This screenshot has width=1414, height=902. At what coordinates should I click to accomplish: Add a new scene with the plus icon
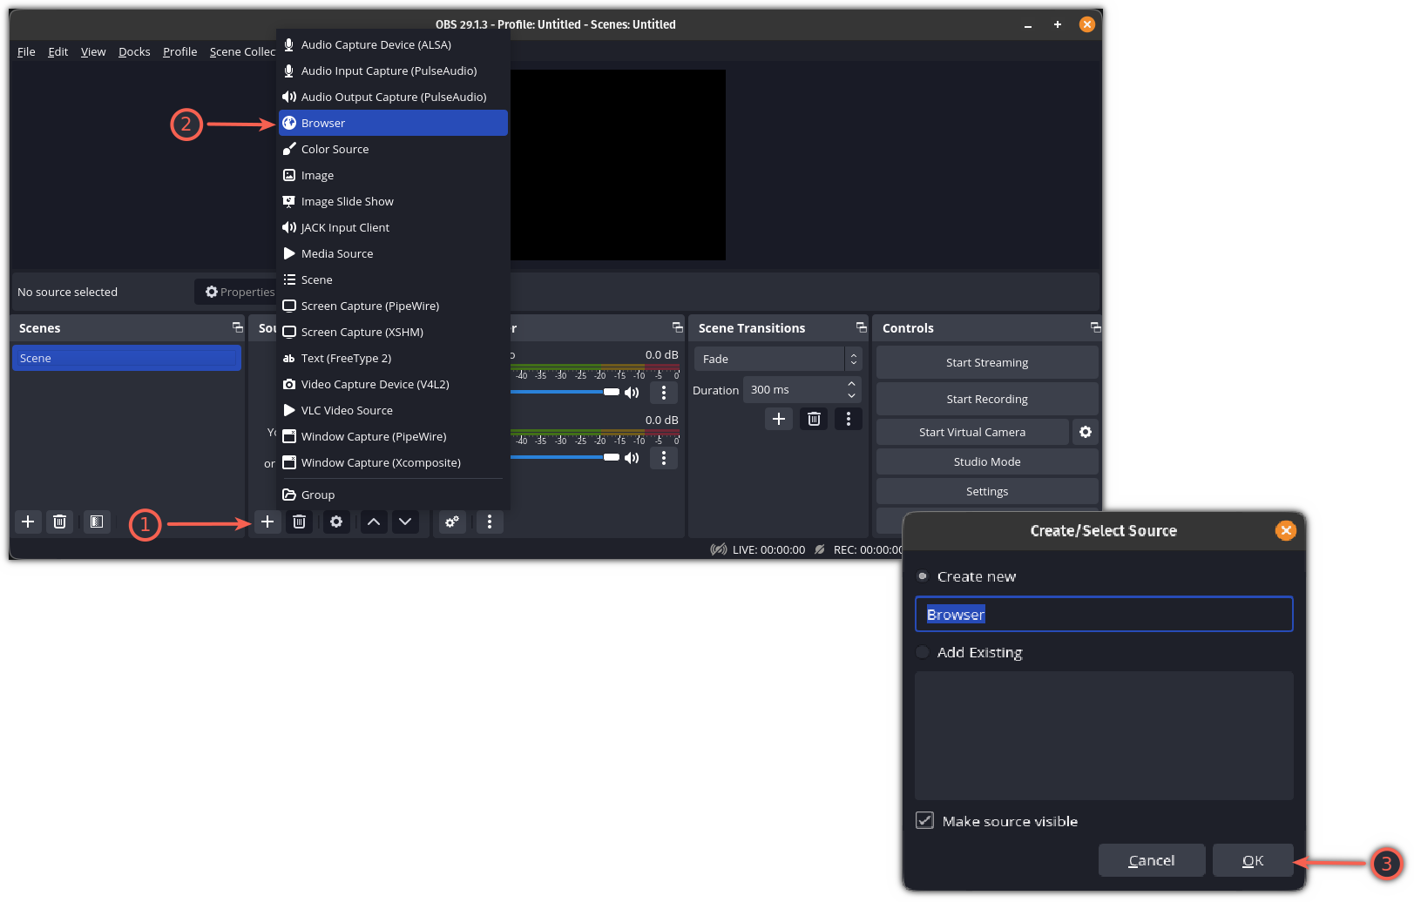click(28, 522)
